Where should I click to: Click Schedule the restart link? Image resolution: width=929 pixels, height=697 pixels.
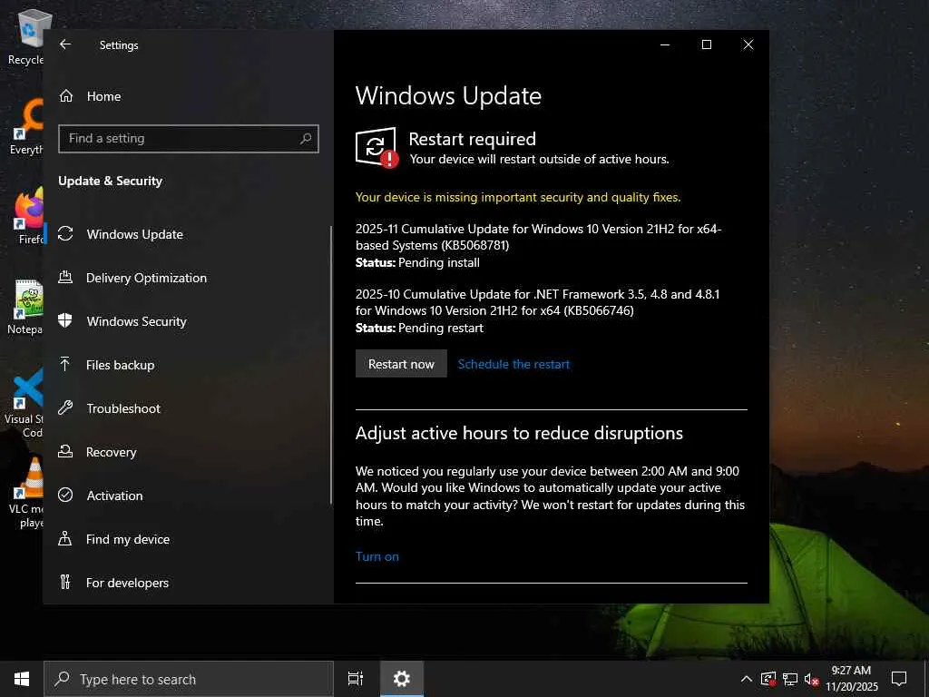pyautogui.click(x=513, y=364)
